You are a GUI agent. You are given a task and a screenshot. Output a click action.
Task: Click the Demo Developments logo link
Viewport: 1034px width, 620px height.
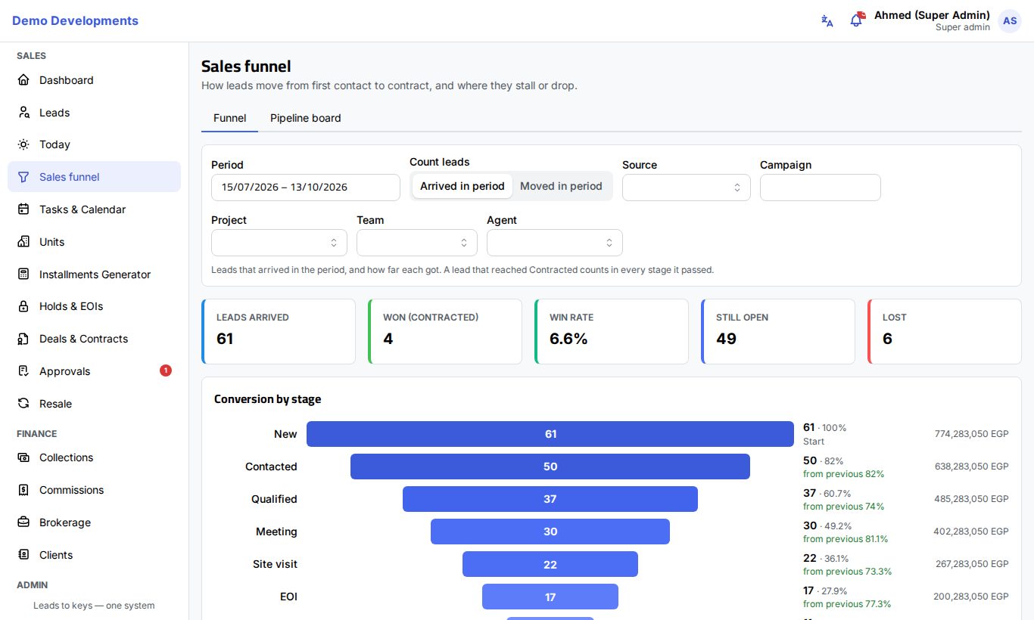(75, 21)
